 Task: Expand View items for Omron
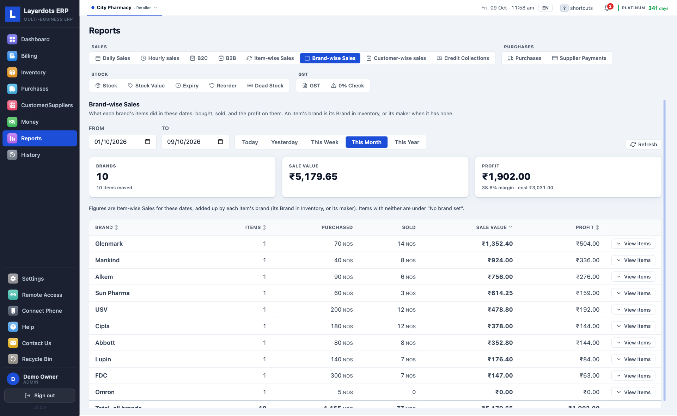pos(633,392)
